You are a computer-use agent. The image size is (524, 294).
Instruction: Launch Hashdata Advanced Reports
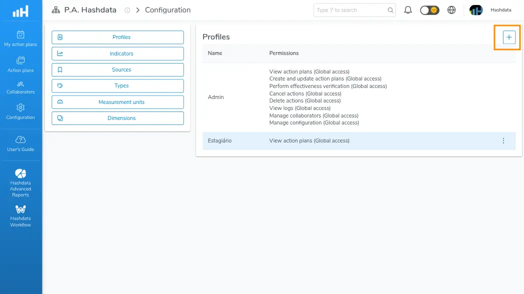point(20,182)
